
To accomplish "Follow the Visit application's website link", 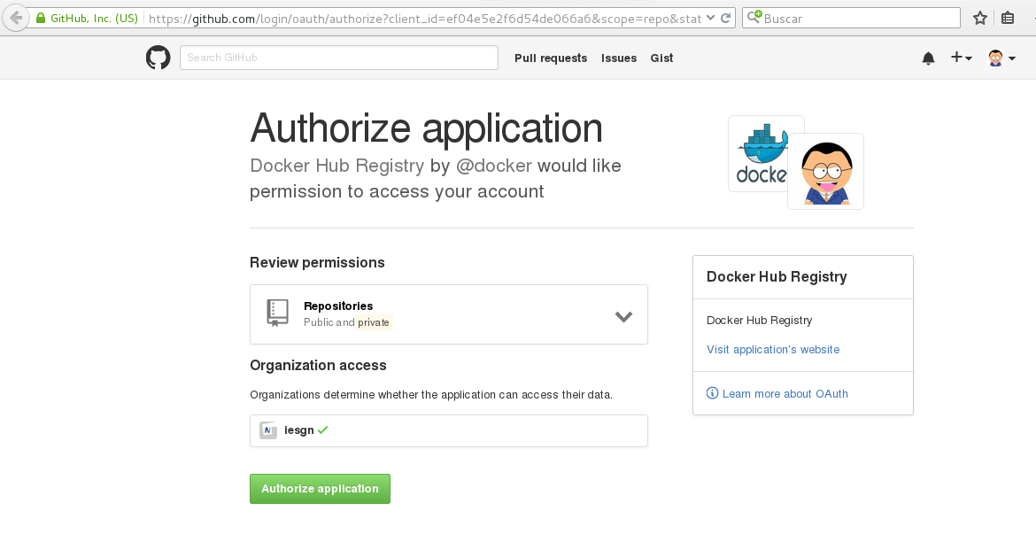I will click(772, 350).
